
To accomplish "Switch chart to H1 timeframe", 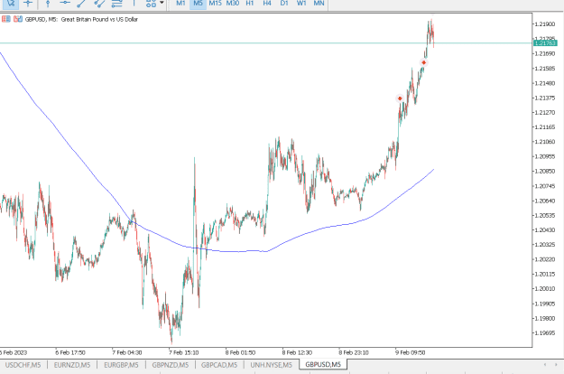I will coord(250,4).
